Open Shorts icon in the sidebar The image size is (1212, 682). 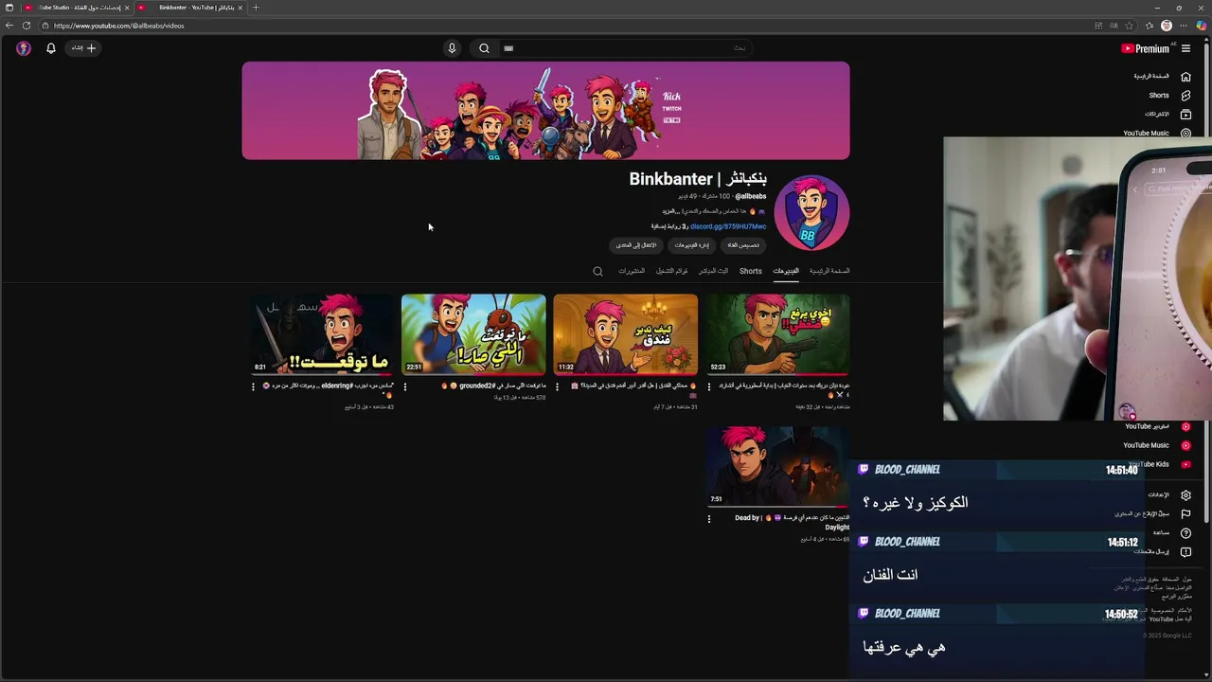[x=1185, y=96]
